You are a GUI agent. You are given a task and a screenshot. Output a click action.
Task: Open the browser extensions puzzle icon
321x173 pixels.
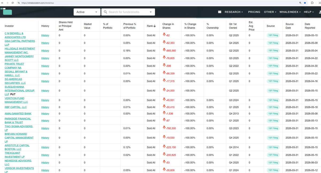312,3
